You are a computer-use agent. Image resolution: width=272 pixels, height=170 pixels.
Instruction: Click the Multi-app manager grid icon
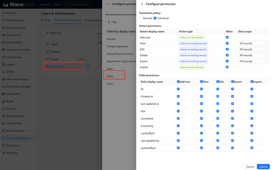(x=4, y=79)
